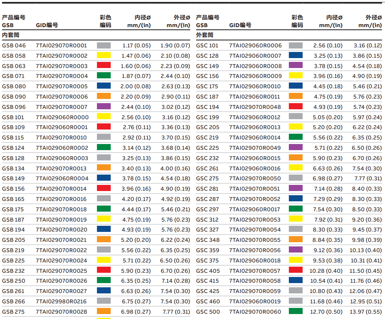Viewport: 385px width, 319px height.
Task: Click the gray color swatch for GSB 046
Action: (104, 45)
